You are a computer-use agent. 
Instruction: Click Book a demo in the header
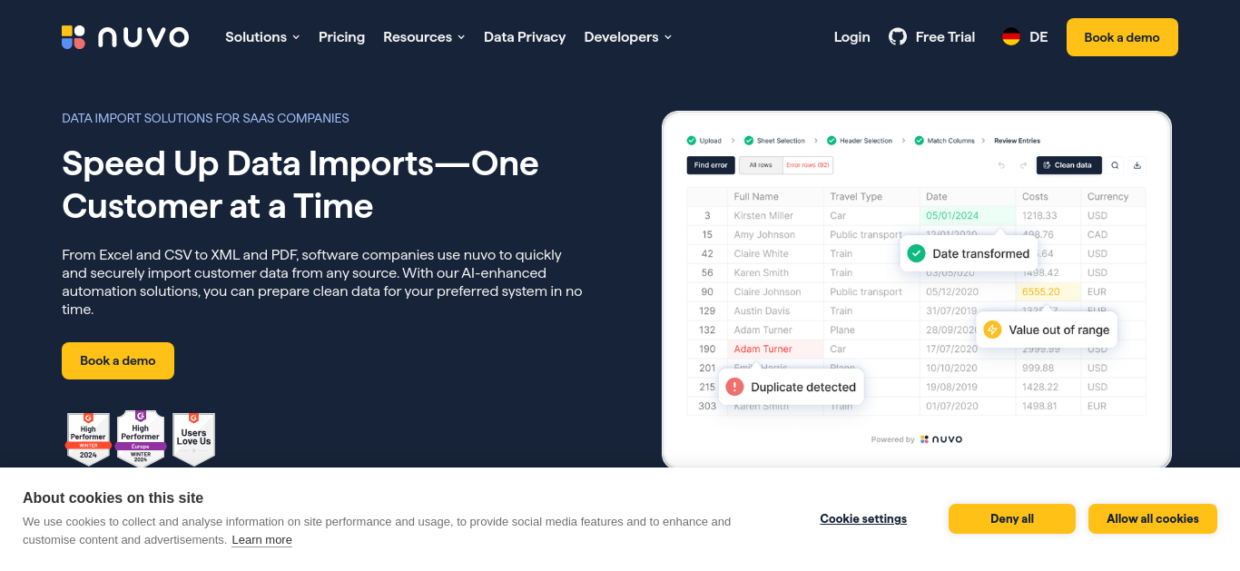1122,37
